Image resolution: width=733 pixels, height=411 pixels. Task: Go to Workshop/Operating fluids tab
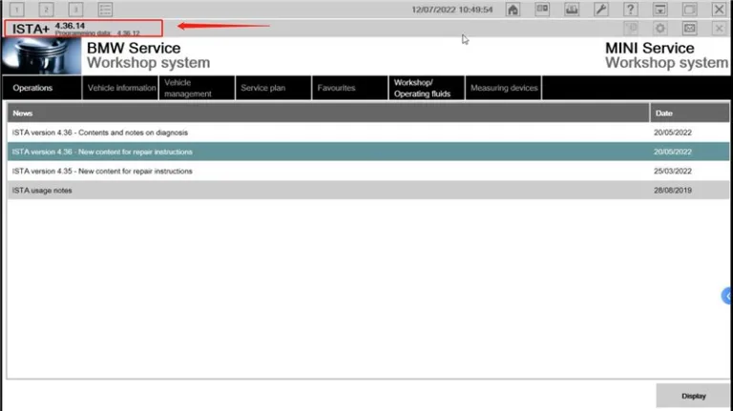pos(426,88)
